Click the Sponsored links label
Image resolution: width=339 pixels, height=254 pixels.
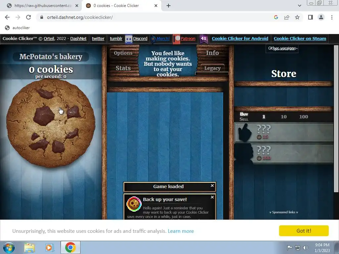click(x=284, y=212)
